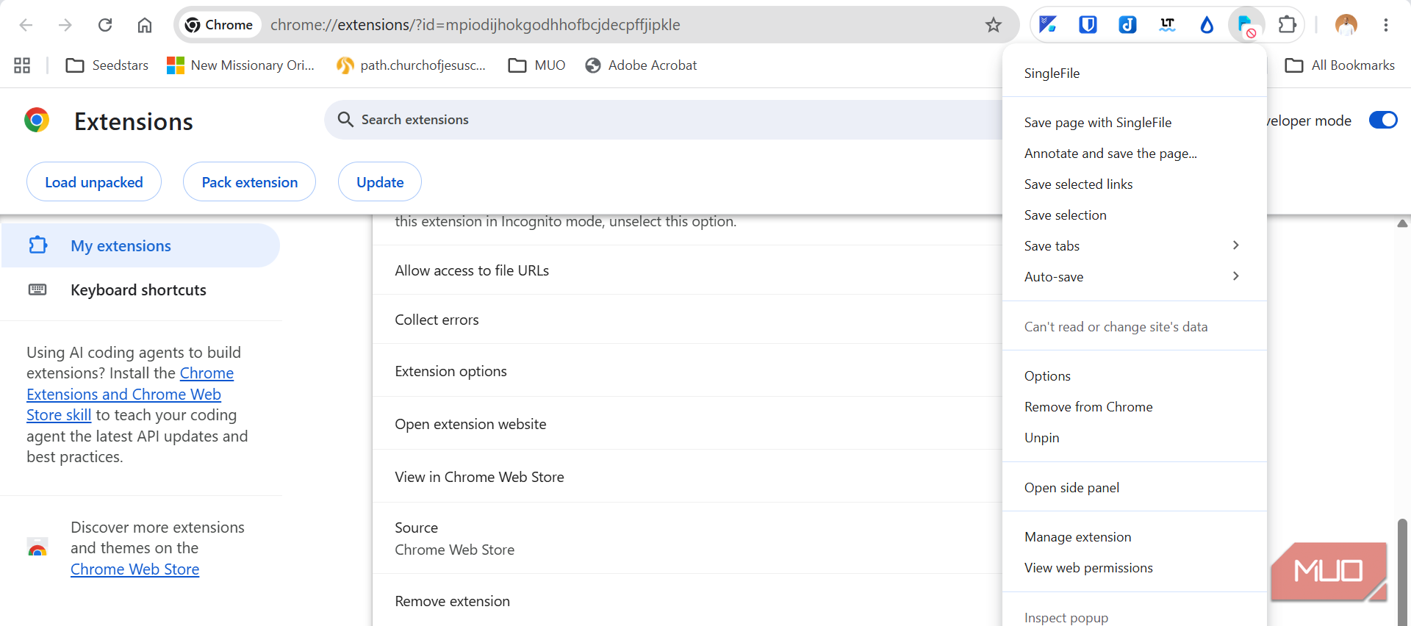Screen dimensions: 1411x626
Task: Go to the Chrome home page
Action: pos(145,25)
